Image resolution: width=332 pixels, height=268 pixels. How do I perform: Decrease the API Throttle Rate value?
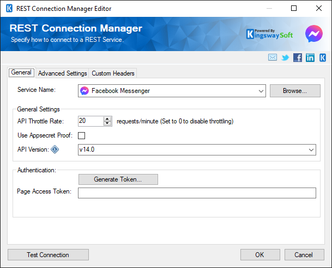[x=107, y=123]
